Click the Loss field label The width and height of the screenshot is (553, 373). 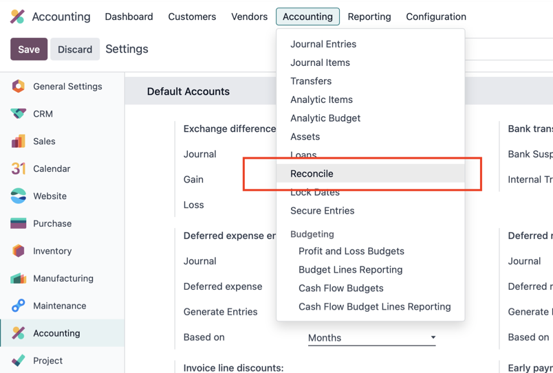[x=194, y=205]
